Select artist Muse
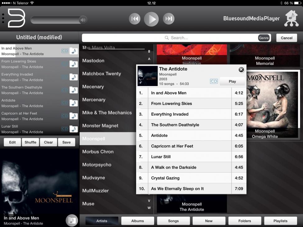303x227 pixels. (x=88, y=204)
